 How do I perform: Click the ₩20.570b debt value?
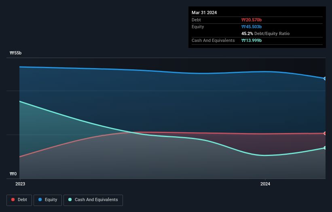pyautogui.click(x=252, y=20)
